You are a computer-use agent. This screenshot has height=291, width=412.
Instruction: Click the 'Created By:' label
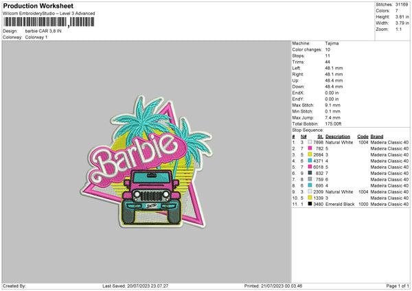click(x=14, y=286)
